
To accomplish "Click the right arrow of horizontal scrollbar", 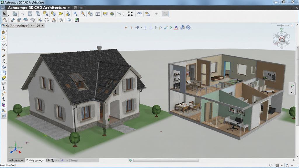I will tap(294, 160).
